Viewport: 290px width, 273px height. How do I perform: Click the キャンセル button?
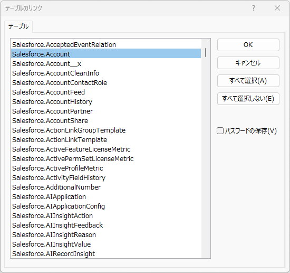tap(248, 63)
